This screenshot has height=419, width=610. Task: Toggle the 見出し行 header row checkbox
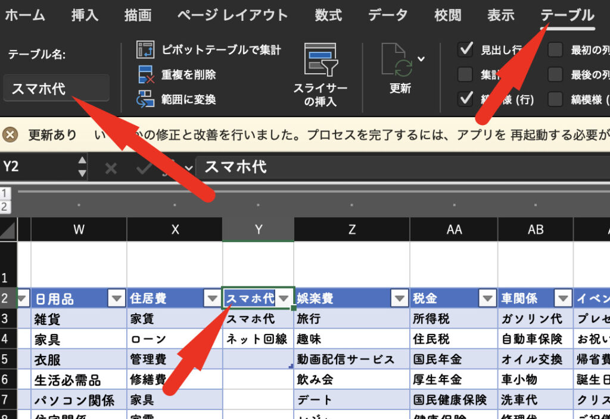(x=465, y=50)
